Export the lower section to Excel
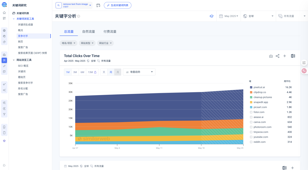308x170 pixels. [x=284, y=168]
